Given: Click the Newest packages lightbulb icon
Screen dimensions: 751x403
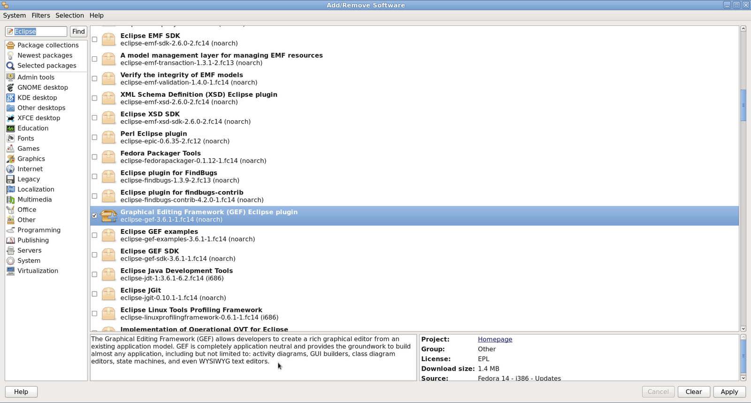Looking at the screenshot, I should 10,55.
